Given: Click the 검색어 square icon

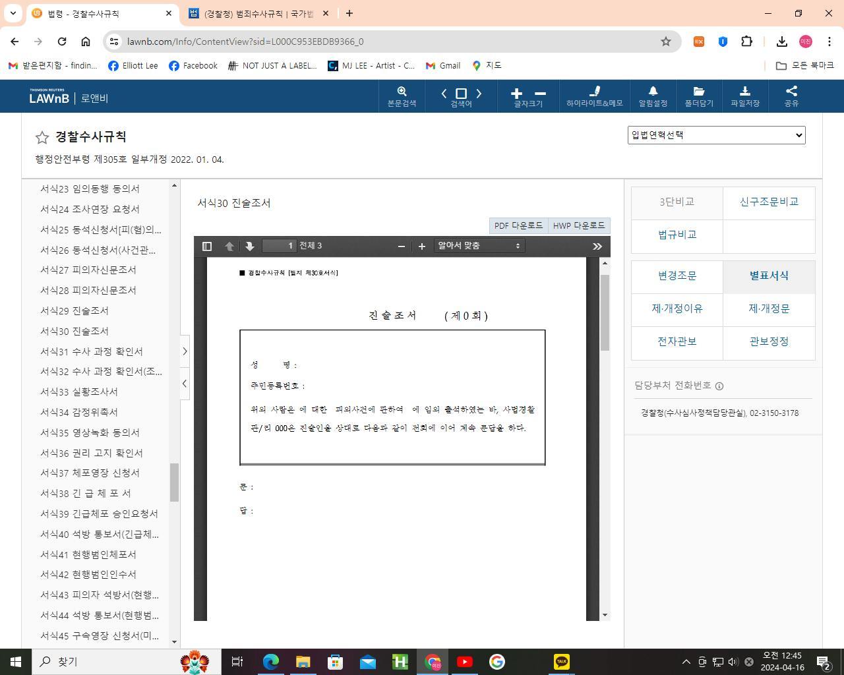Looking at the screenshot, I should (x=462, y=94).
